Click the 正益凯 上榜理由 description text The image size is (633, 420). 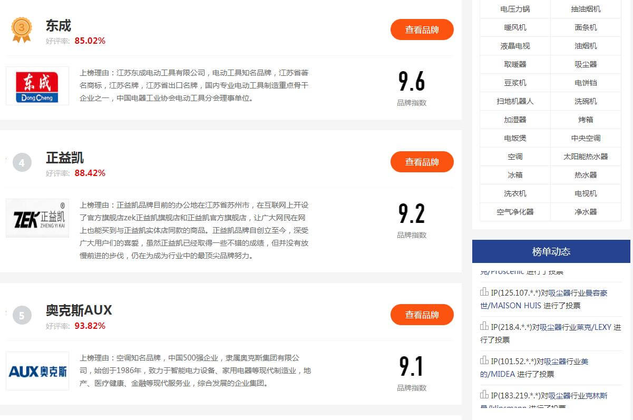tap(194, 230)
